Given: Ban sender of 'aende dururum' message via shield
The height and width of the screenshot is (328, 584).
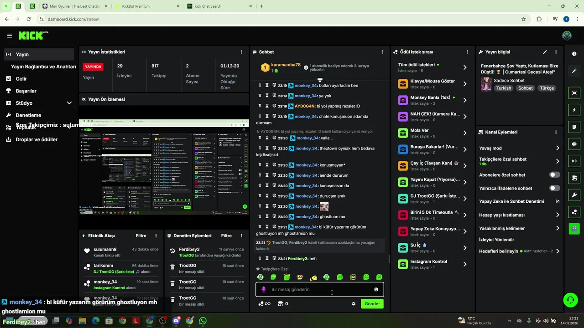Looking at the screenshot, I should coord(274,175).
